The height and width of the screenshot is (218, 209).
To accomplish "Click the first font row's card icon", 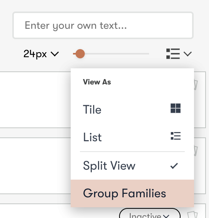I will coord(196,85).
